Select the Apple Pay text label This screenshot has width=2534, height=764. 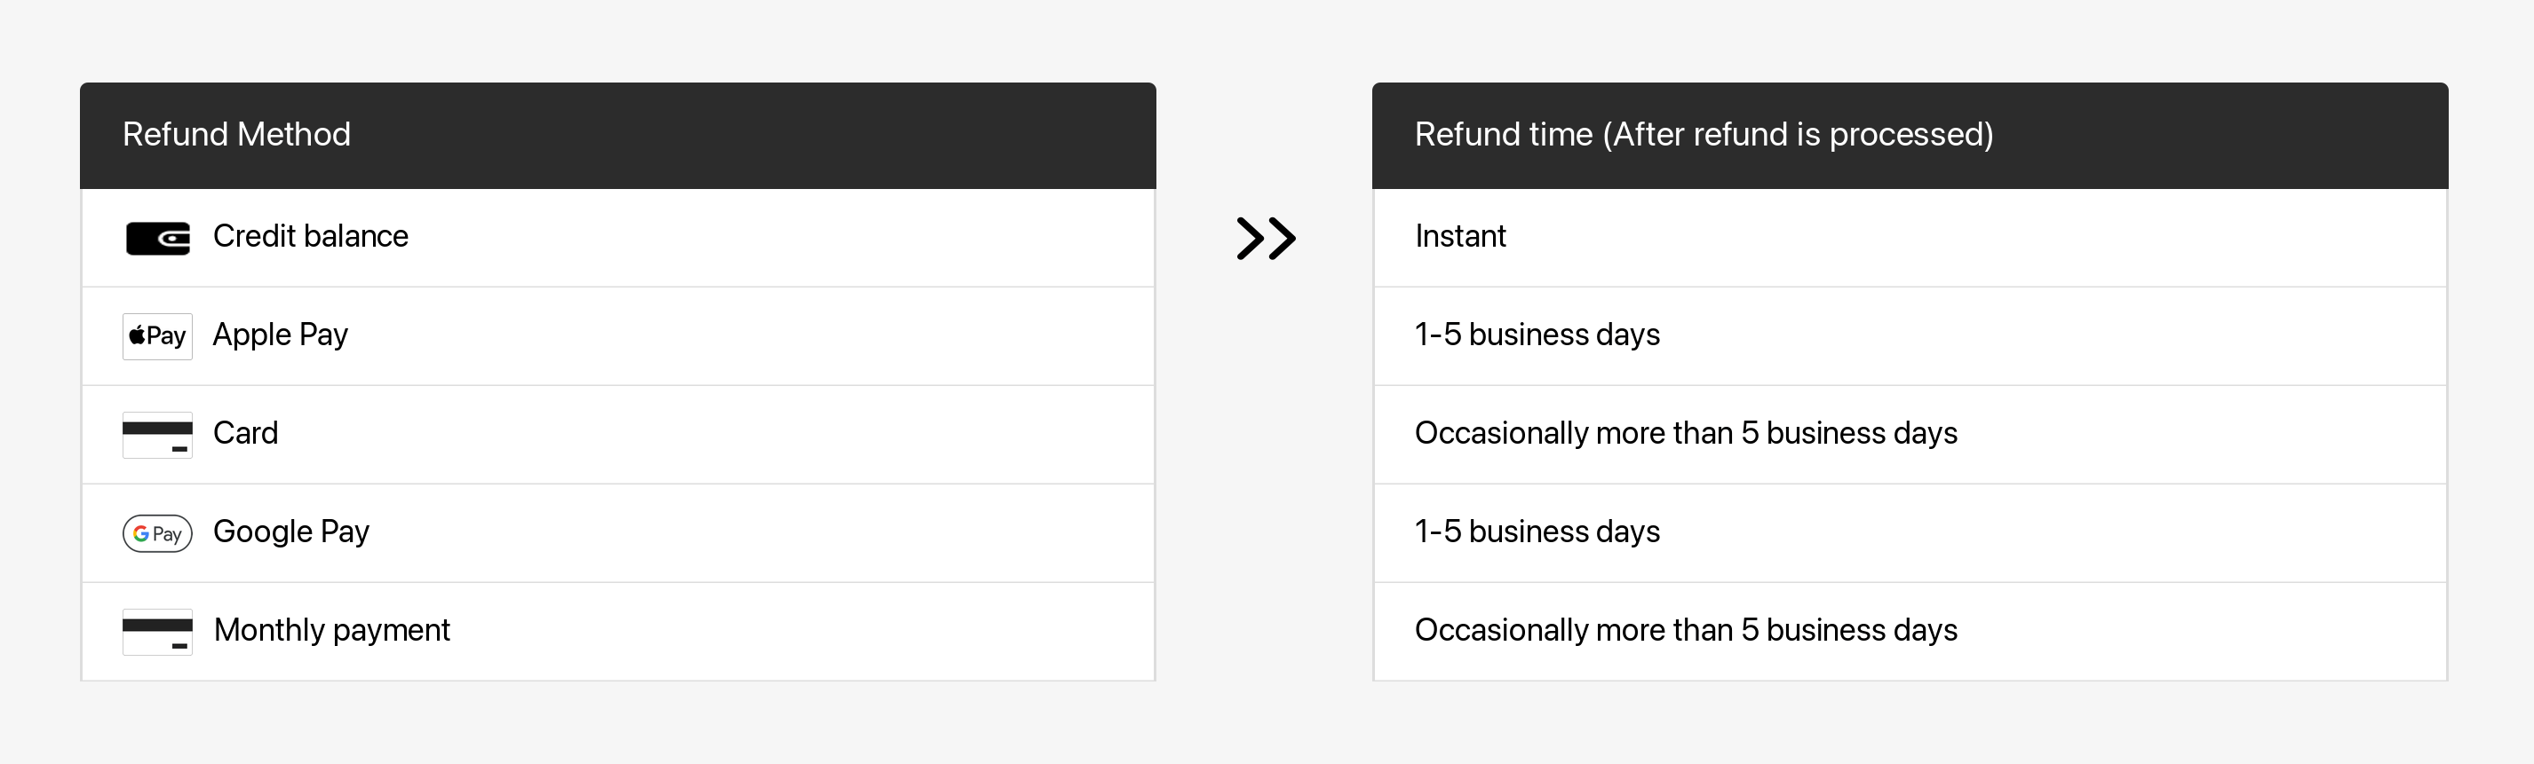281,335
